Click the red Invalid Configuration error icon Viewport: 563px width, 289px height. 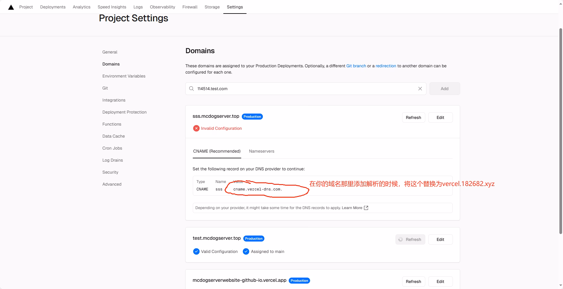tap(196, 128)
